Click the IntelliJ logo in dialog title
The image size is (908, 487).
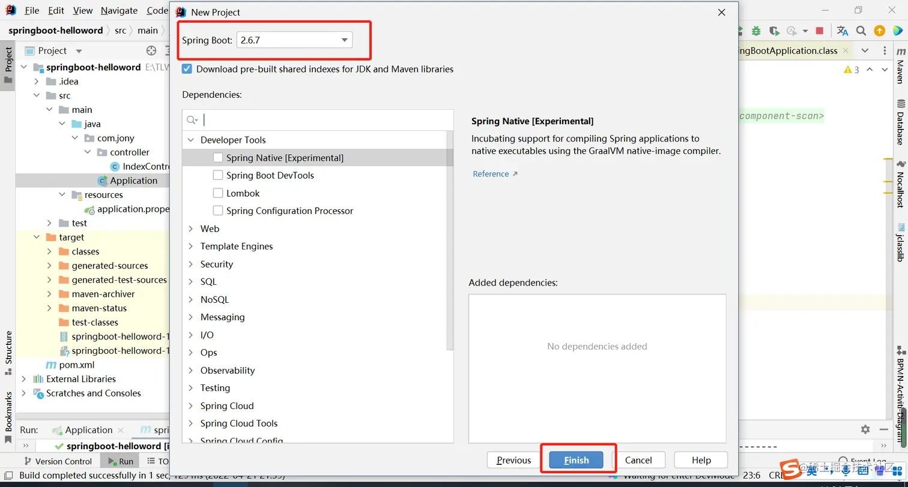181,12
